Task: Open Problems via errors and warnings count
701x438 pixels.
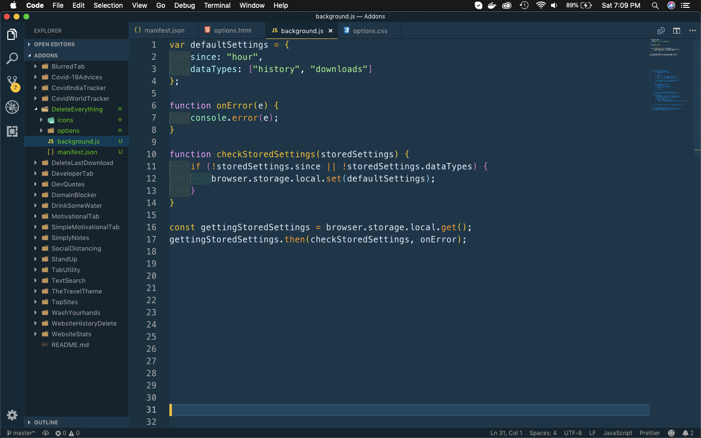Action: [67, 433]
